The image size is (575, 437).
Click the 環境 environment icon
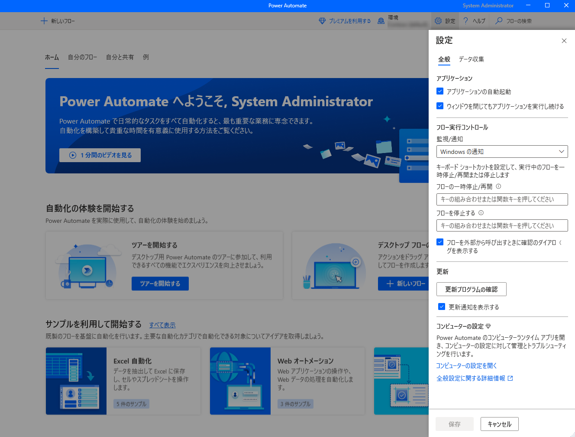pos(381,21)
